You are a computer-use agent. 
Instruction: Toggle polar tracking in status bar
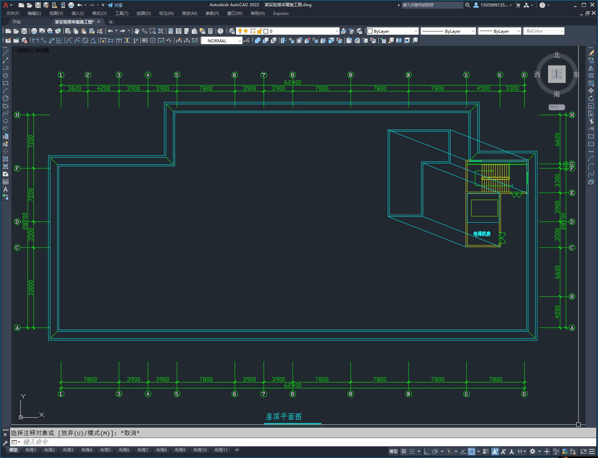[435, 451]
